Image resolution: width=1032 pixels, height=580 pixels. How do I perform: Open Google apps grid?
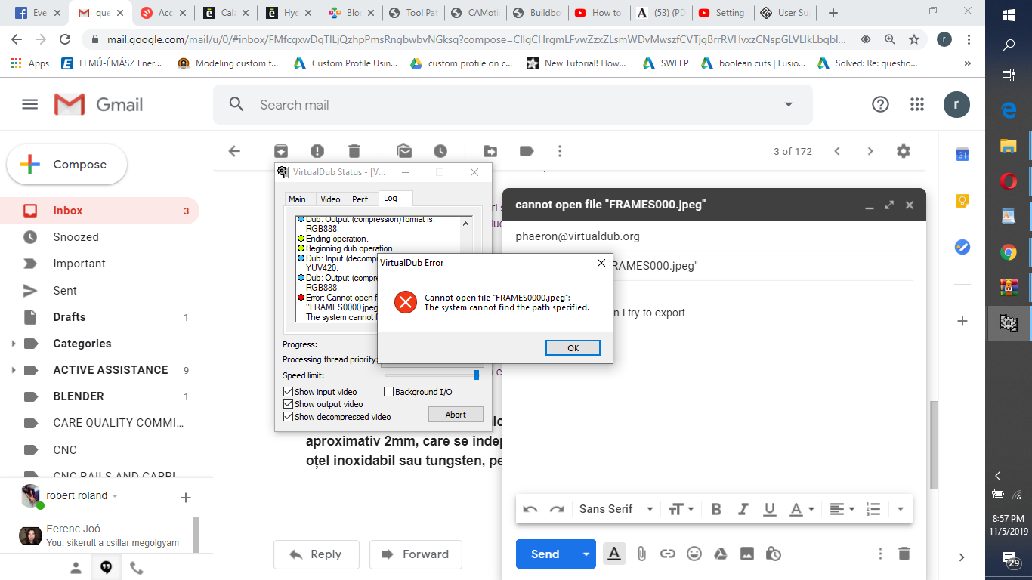[917, 105]
